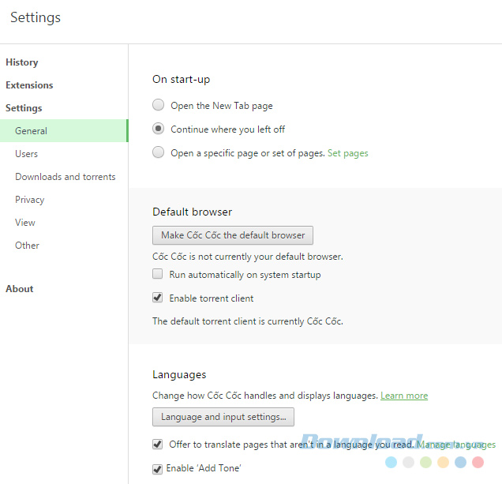
Task: Toggle 'Offer to translate pages' checkbox
Action: point(158,445)
